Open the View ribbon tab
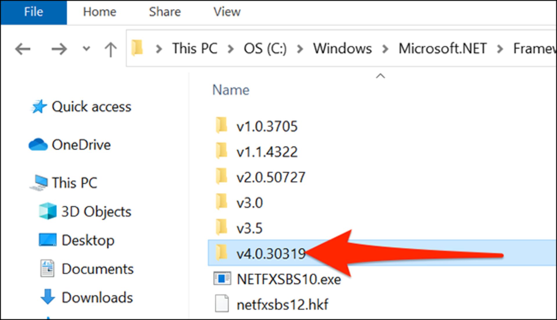The image size is (557, 320). 227,12
